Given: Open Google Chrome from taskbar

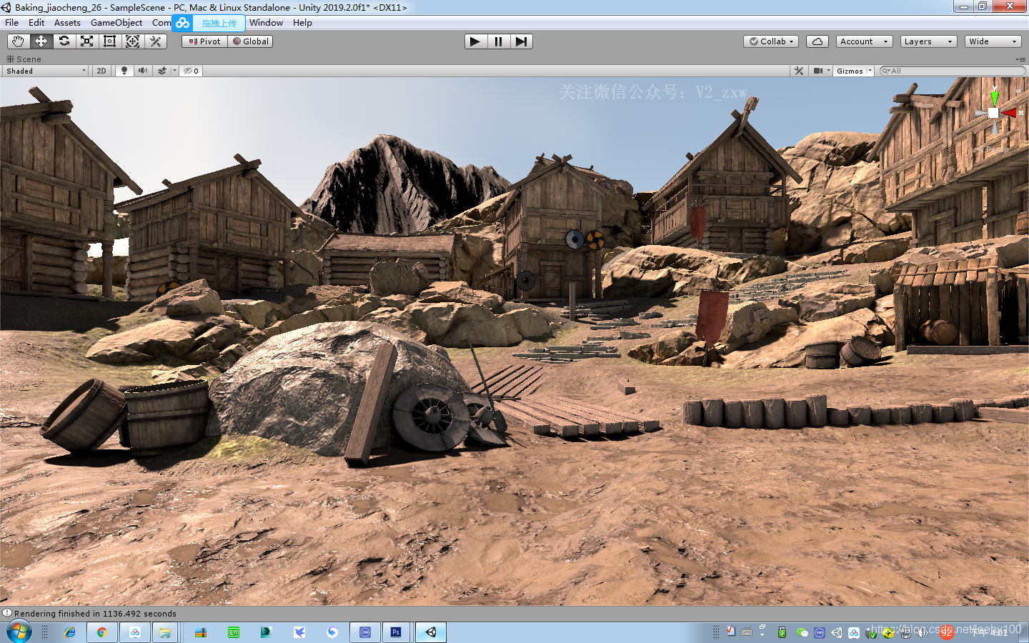Looking at the screenshot, I should pyautogui.click(x=102, y=632).
